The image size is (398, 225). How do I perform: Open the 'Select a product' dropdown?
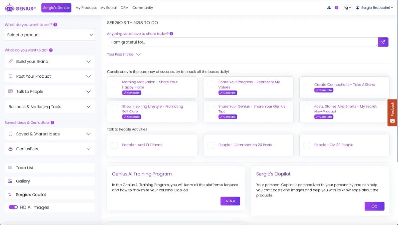pos(50,35)
